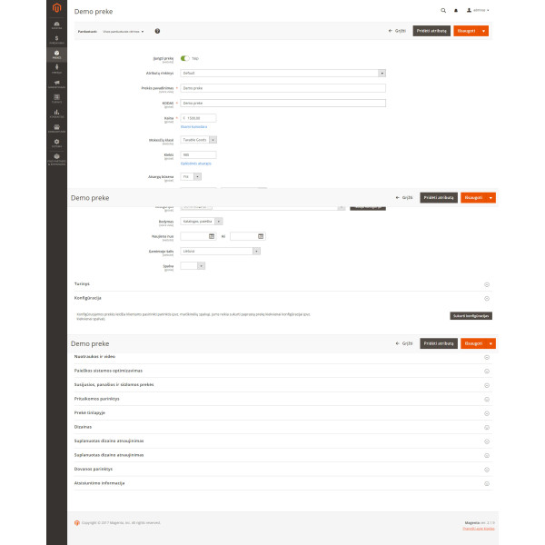Viewport: 545px width, 545px height.
Task: Open the Customers person icon in sidebar
Action: (56, 69)
